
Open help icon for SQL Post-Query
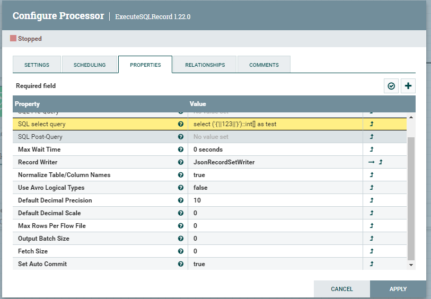[x=181, y=137]
